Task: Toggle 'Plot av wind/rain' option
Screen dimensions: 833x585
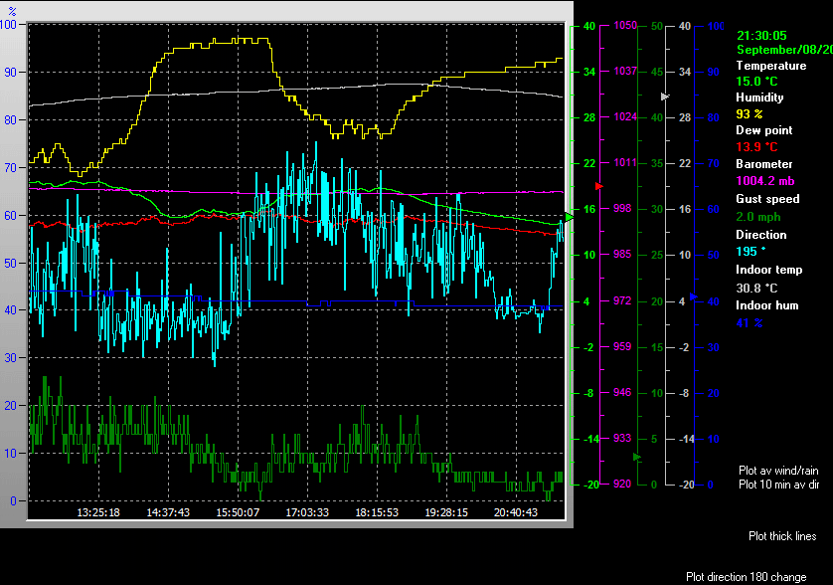Action: 778,470
